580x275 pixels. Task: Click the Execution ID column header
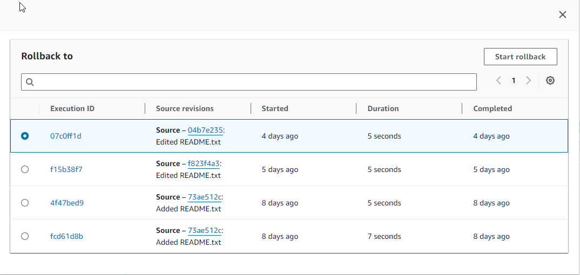click(72, 108)
